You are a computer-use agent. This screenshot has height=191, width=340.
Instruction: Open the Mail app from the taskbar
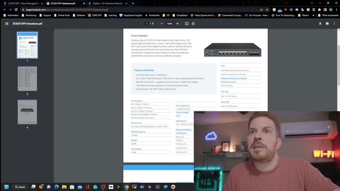point(80,187)
